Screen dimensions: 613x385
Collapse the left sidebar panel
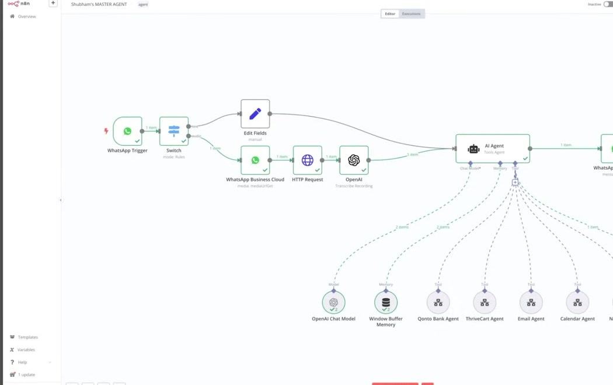61,199
